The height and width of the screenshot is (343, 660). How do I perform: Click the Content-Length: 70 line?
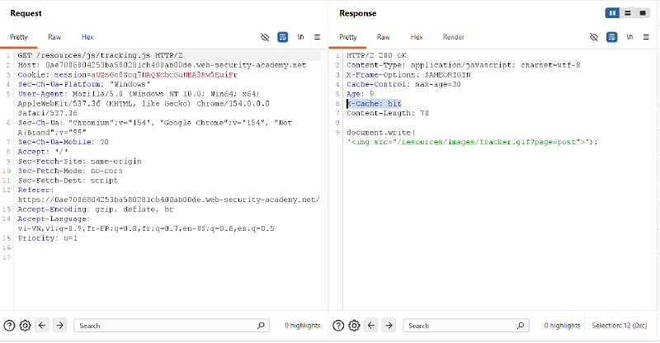388,113
